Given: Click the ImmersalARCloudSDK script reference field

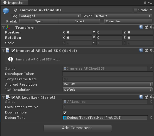Looking at the screenshot, I should point(105,68).
